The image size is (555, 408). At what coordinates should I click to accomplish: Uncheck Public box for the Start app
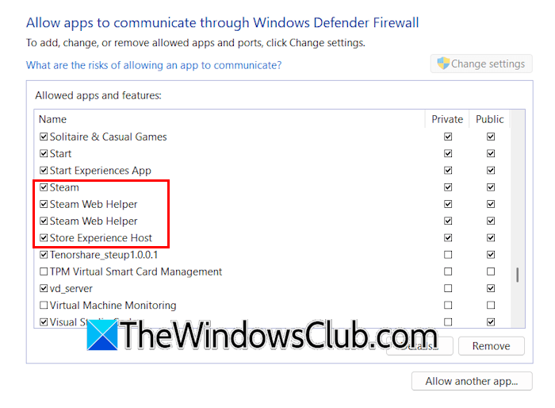(490, 153)
